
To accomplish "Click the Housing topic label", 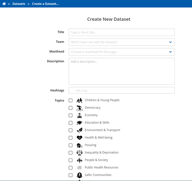I will coord(91,145).
